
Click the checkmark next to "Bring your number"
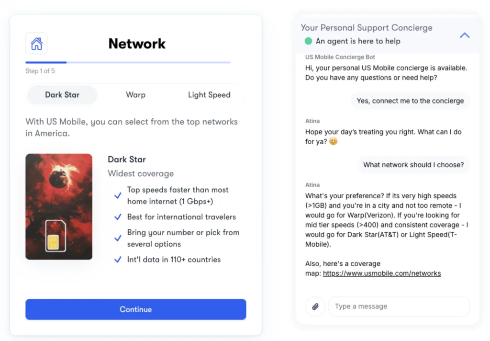coord(118,238)
